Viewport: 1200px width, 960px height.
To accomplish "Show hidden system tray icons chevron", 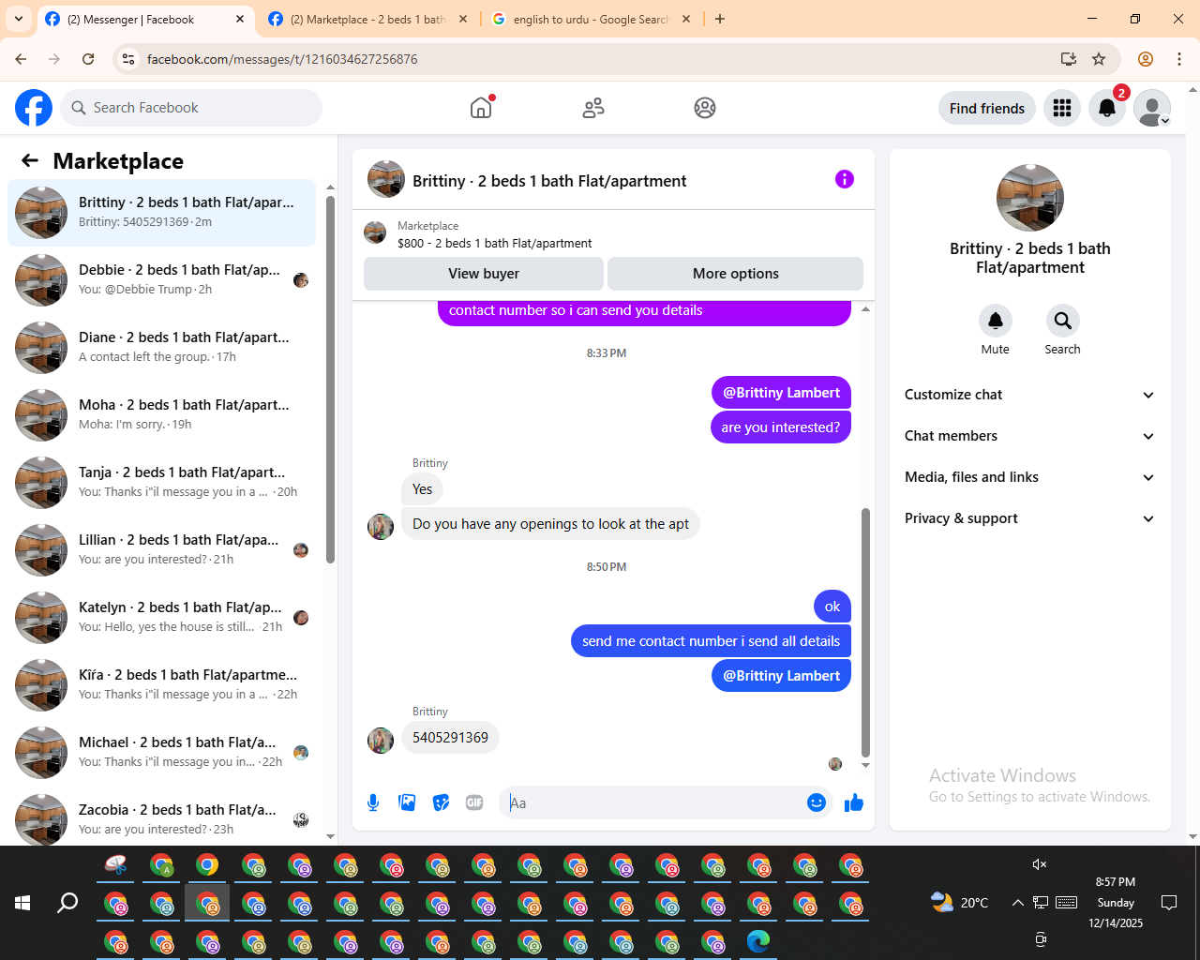I will click(x=1017, y=903).
